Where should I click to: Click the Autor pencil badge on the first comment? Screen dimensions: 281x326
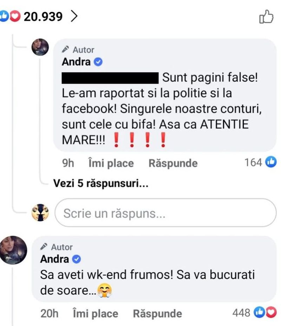pyautogui.click(x=65, y=50)
